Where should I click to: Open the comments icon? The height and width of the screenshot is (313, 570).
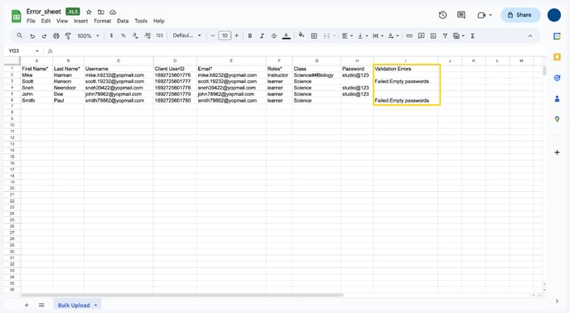point(461,15)
